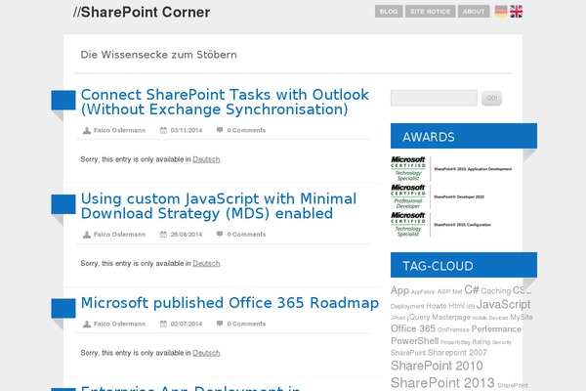This screenshot has width=586, height=391.
Task: Select the Performance tag
Action: point(496,328)
